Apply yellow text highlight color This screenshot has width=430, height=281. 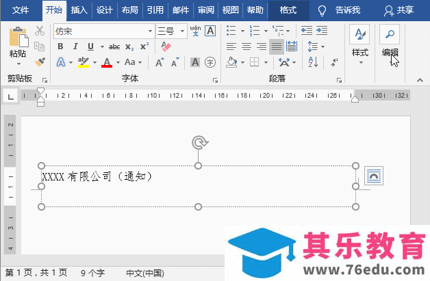point(84,62)
